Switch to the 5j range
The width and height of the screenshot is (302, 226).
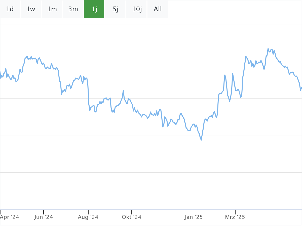[x=115, y=9]
